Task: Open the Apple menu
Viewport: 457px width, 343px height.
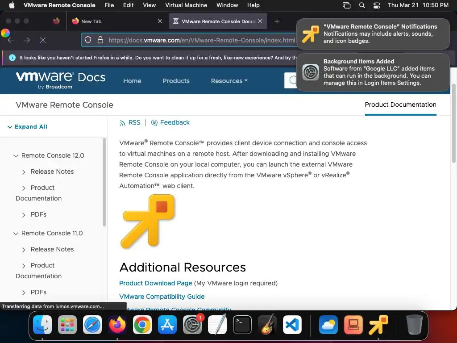Action: 12,5
